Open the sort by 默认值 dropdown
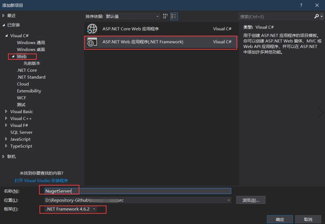The height and width of the screenshot is (224, 325). coord(132,16)
